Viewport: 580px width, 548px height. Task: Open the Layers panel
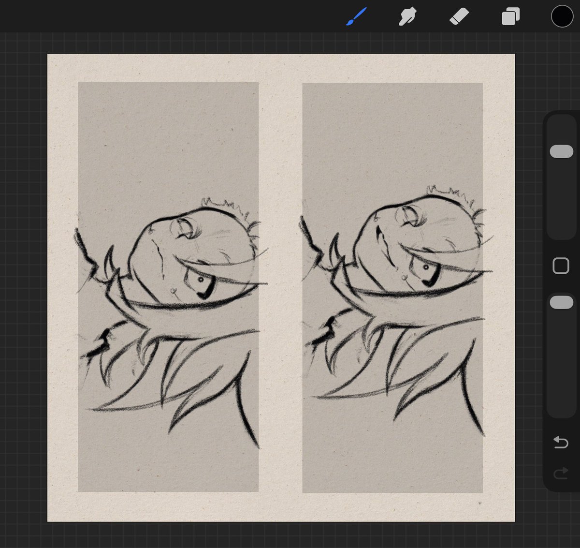(x=510, y=17)
